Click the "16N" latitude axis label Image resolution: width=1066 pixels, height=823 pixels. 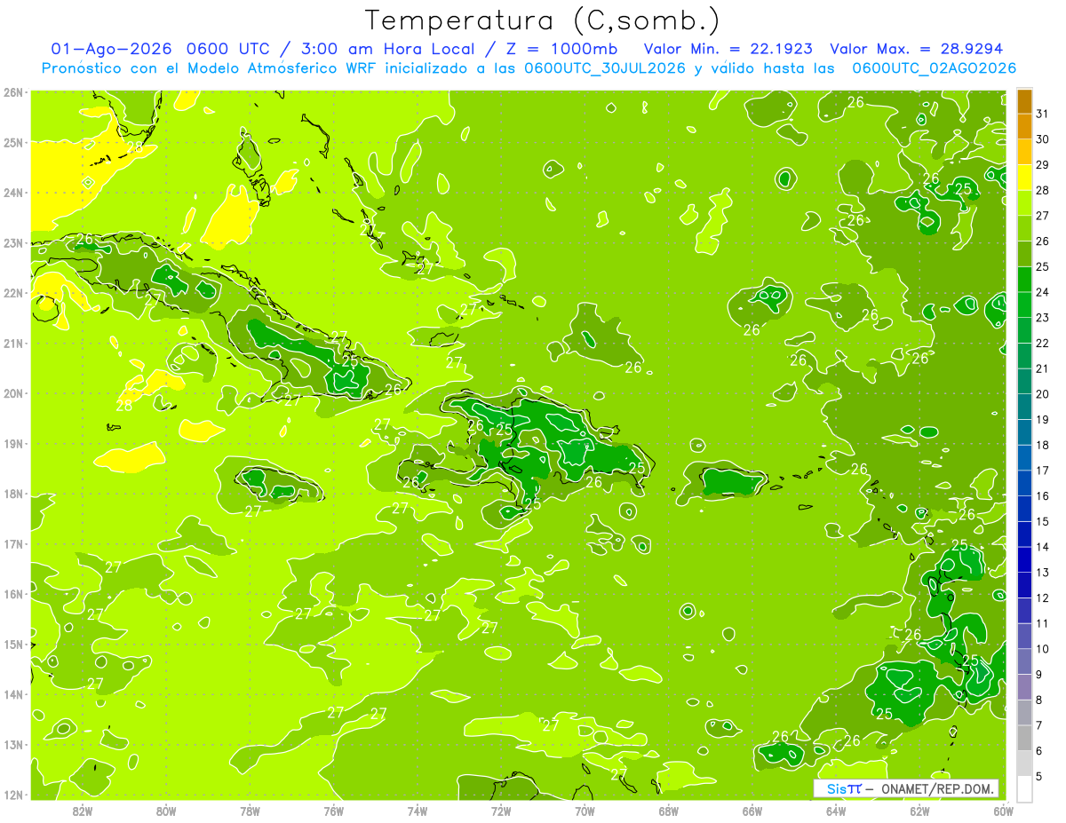pos(12,594)
